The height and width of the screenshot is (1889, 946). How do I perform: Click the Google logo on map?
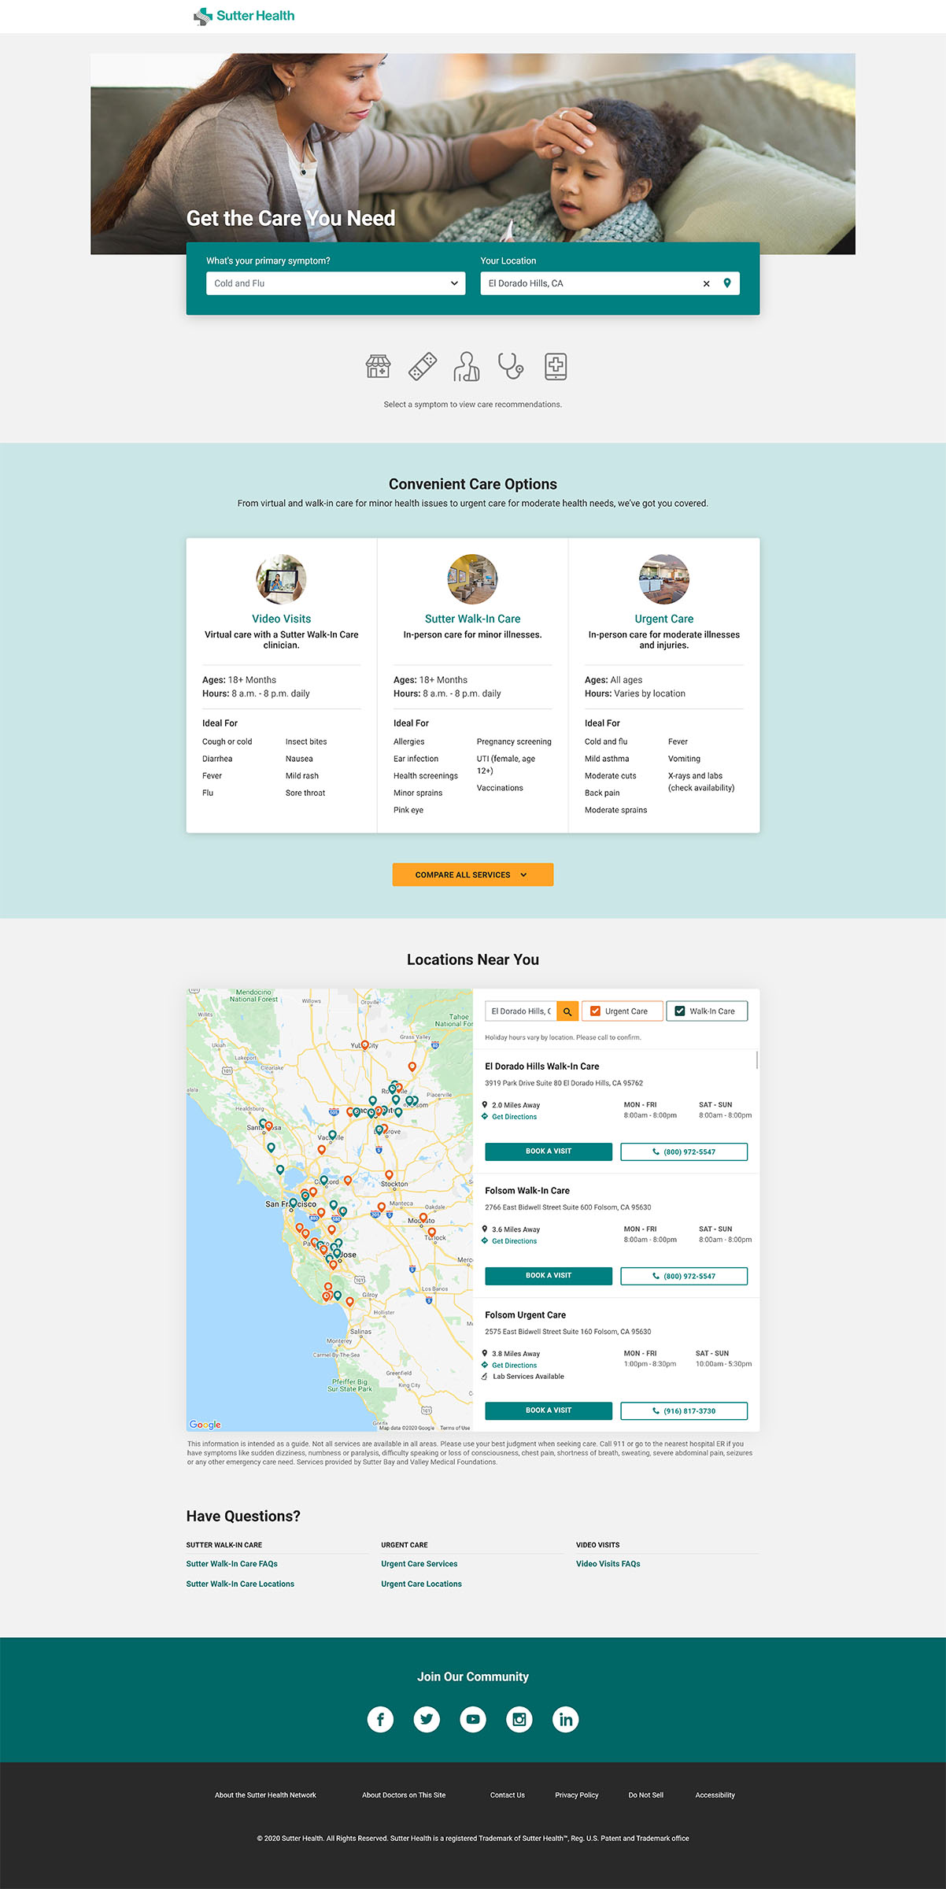(205, 1425)
